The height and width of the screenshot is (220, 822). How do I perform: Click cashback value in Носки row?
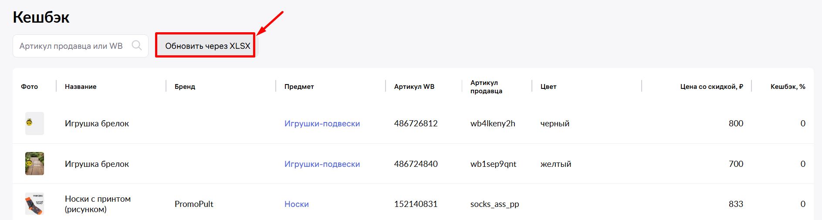tap(803, 204)
